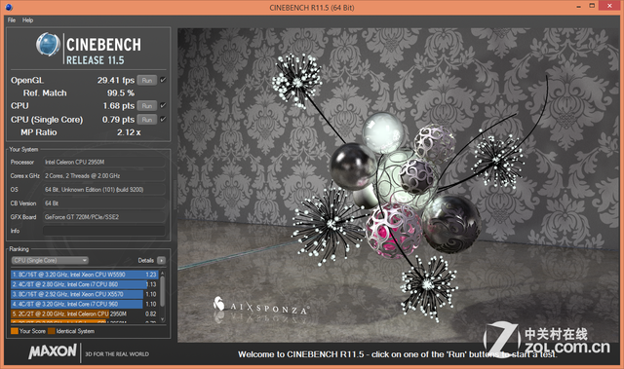Viewport: 624px width, 369px height.
Task: Click the OpenGL 29.41 fps value
Action: coord(116,80)
